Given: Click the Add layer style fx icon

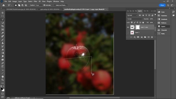Looking at the screenshot, I should coord(134,37).
